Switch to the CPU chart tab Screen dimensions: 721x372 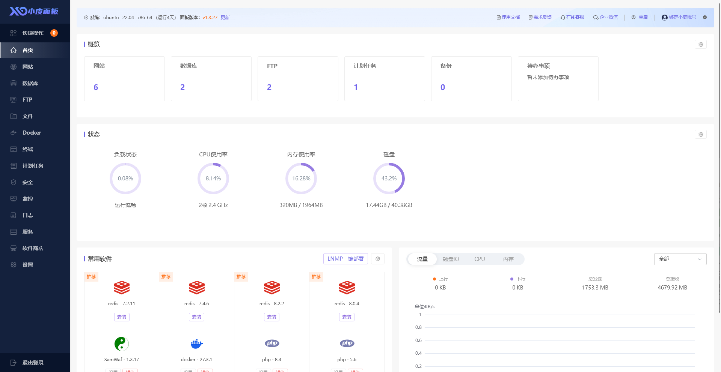click(480, 259)
